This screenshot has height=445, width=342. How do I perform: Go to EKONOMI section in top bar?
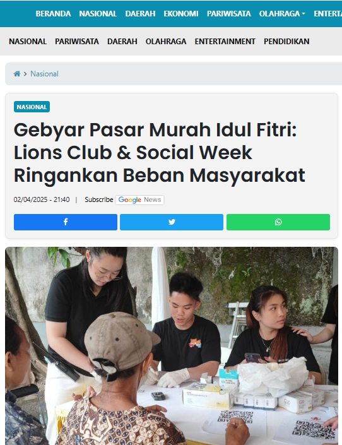(181, 14)
